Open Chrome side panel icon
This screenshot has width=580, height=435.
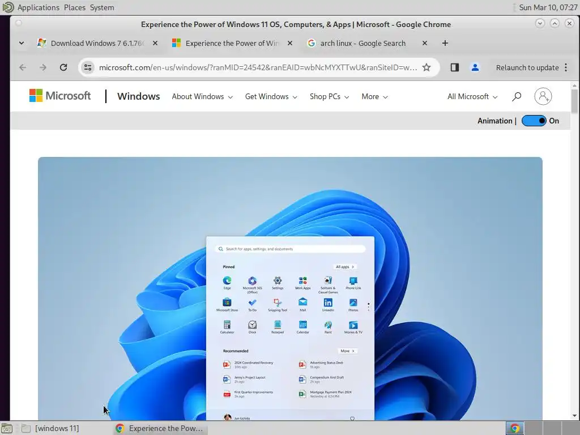coord(455,67)
